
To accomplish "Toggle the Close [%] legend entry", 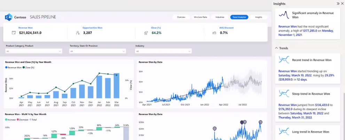I will [x=28, y=68].
